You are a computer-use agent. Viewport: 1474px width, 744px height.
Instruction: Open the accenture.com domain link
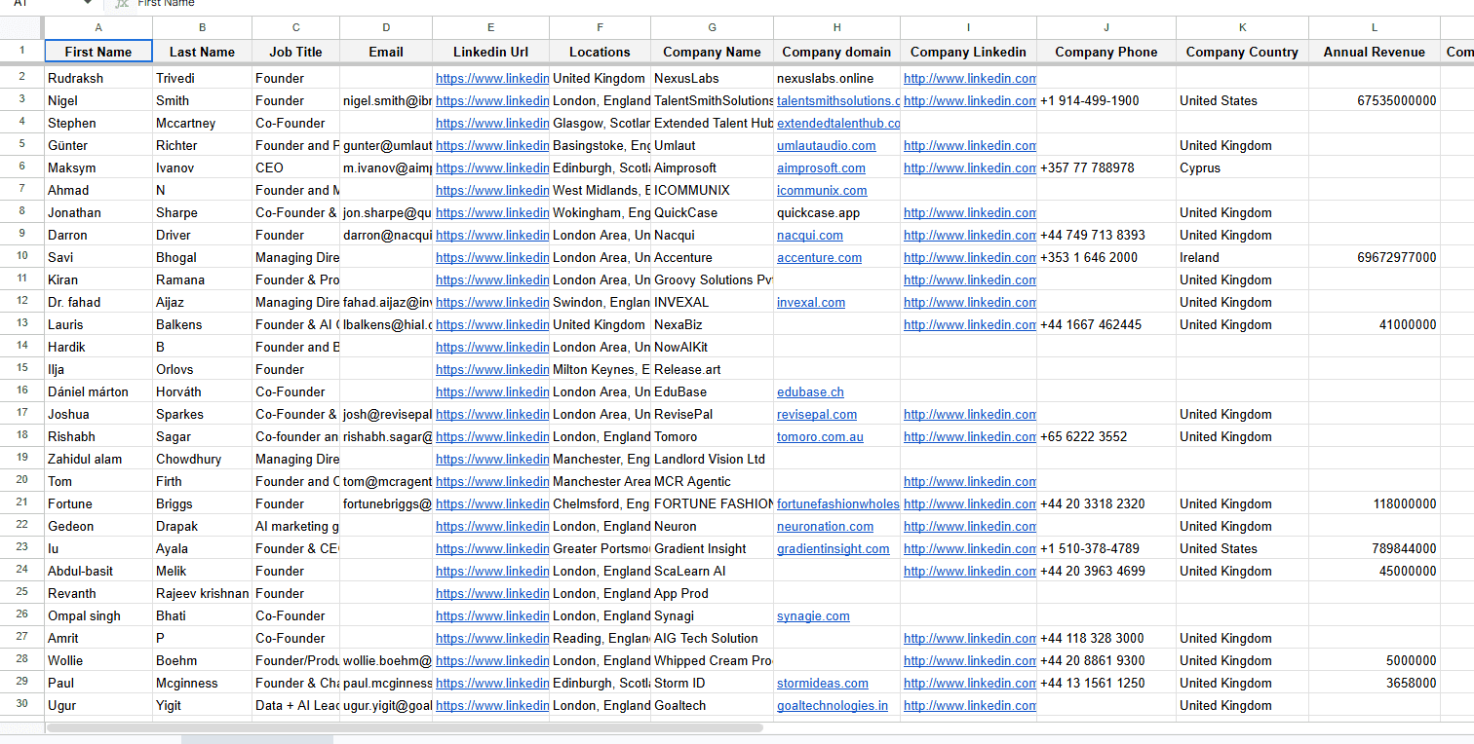[x=819, y=258]
